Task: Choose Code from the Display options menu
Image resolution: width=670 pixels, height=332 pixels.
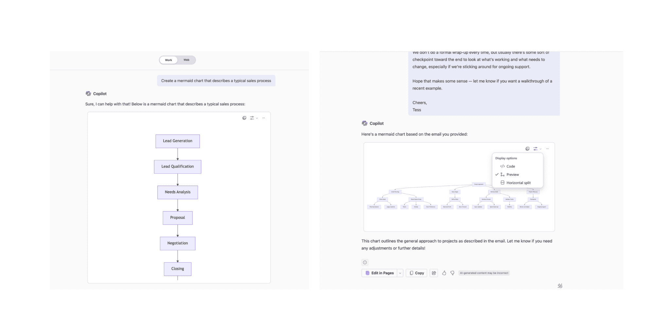Action: point(510,166)
